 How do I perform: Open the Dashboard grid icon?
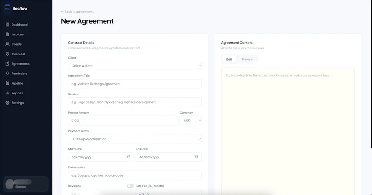tap(7, 25)
